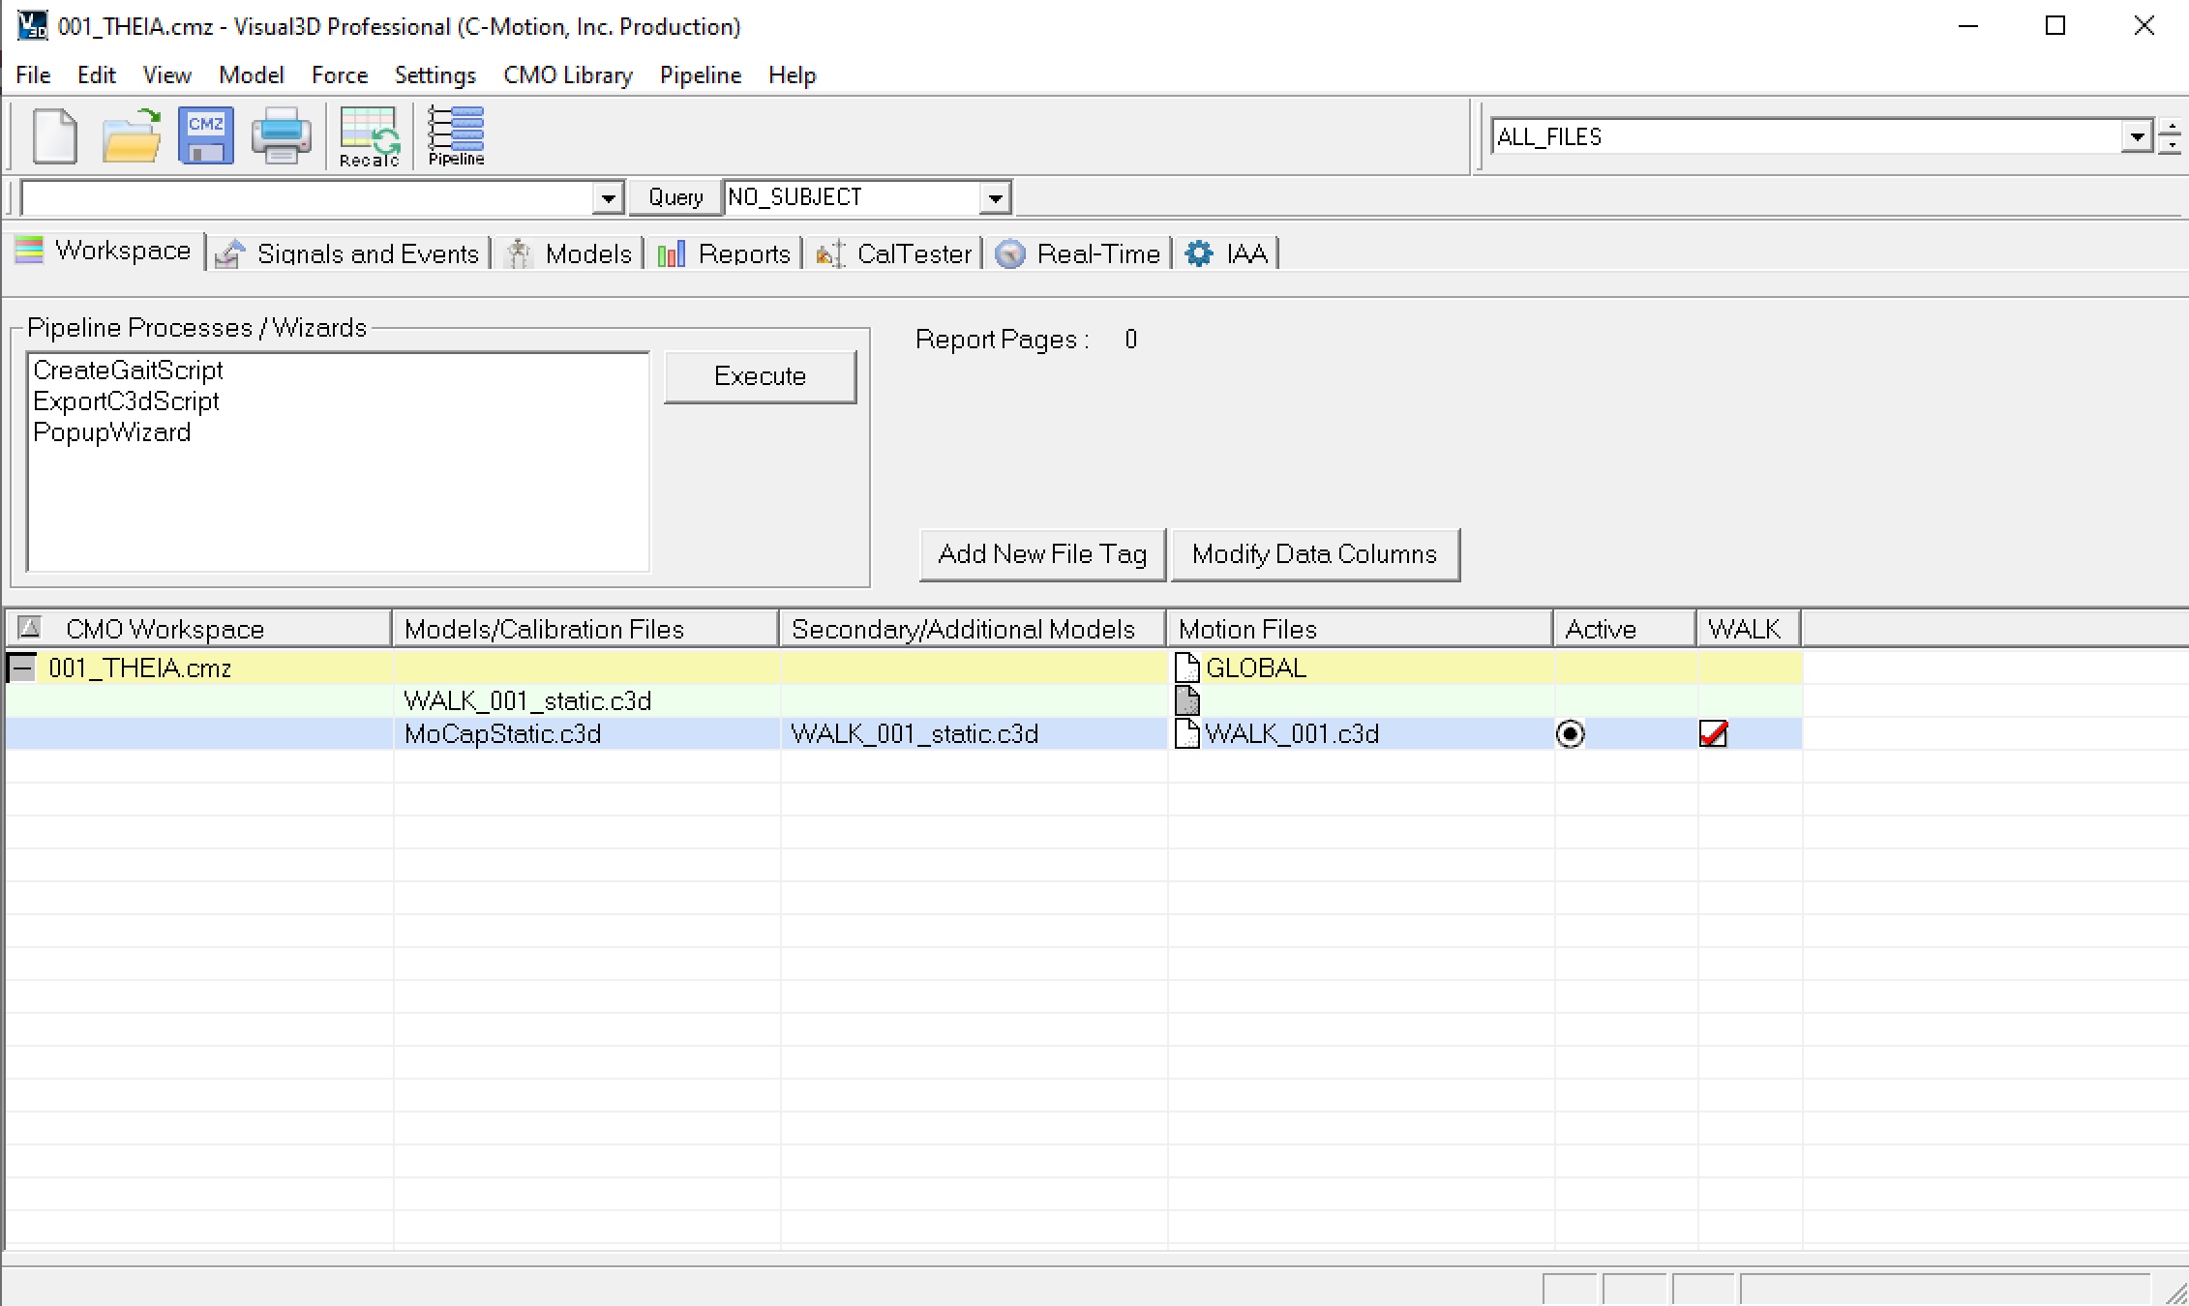
Task: Open the Model menu
Action: (251, 74)
